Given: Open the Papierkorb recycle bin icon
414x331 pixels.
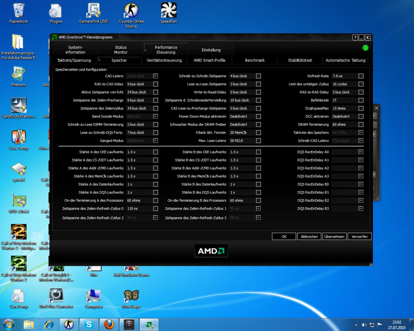Looking at the screenshot, I should pos(18,13).
